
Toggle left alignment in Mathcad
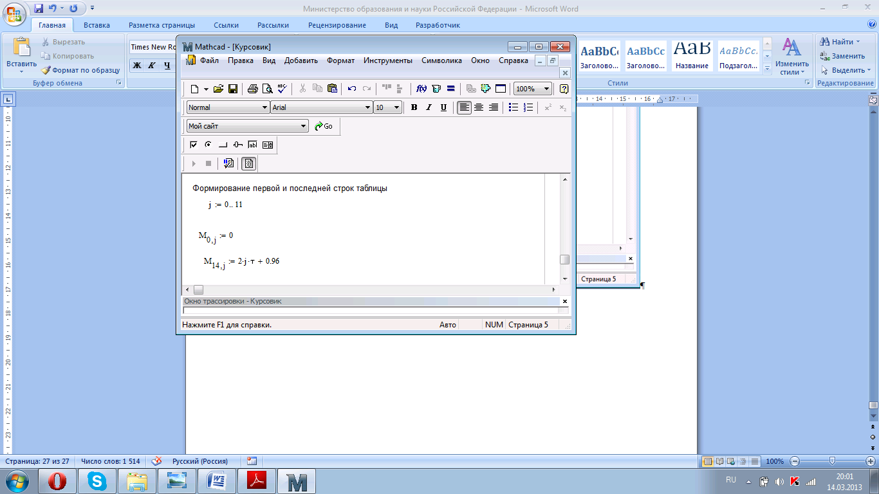[x=464, y=107]
